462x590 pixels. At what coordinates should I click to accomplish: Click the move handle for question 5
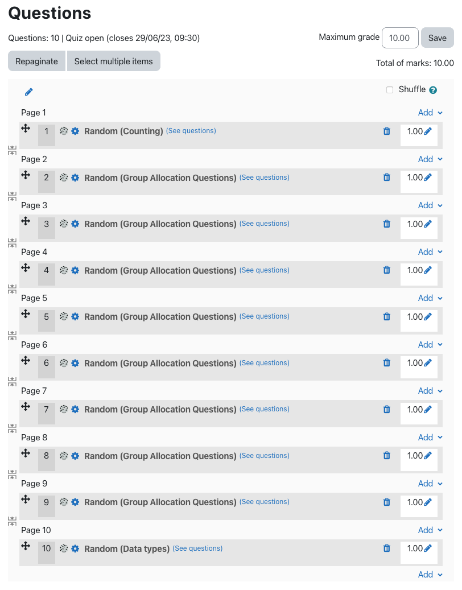click(26, 313)
